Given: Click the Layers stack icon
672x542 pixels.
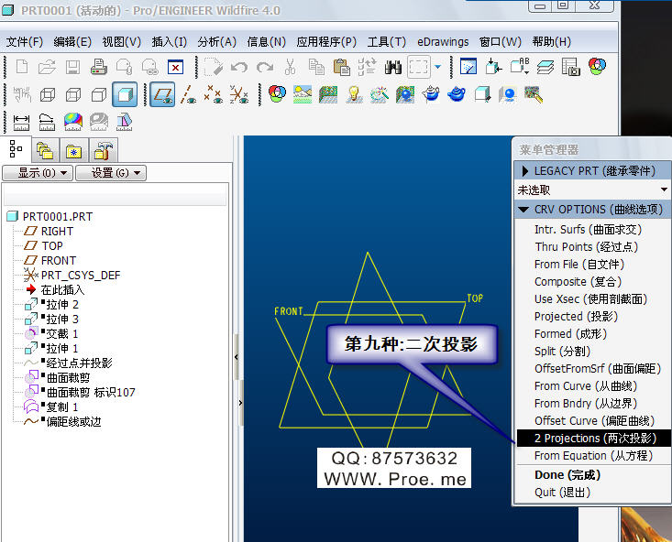Looking at the screenshot, I should (x=545, y=67).
